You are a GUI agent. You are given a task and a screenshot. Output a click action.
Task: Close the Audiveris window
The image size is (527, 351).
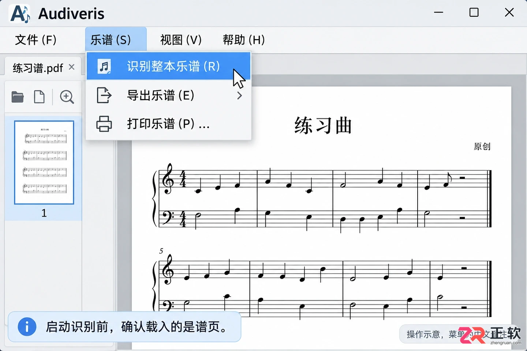(509, 12)
